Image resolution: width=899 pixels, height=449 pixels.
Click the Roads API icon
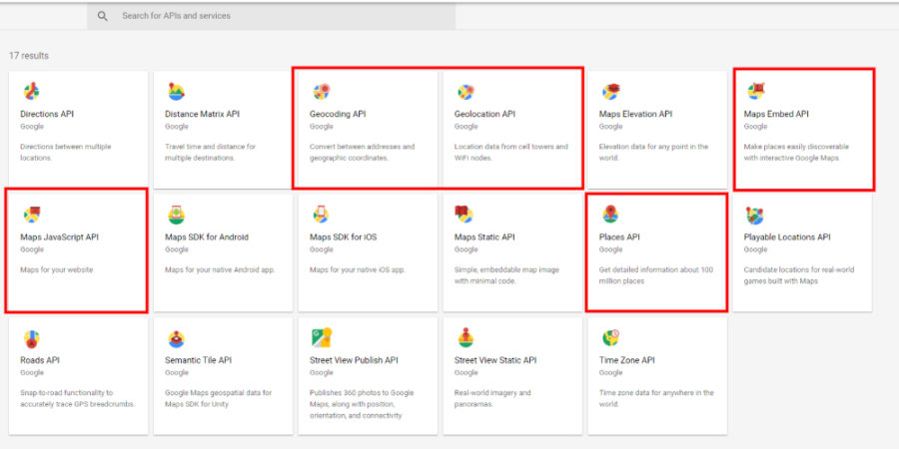[x=32, y=339]
